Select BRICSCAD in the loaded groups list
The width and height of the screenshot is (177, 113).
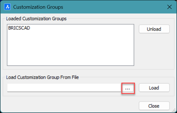(19, 28)
